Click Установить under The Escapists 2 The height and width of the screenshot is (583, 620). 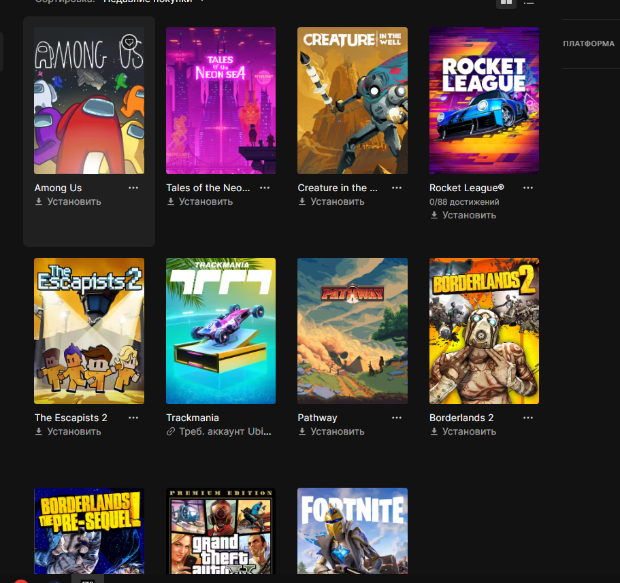tap(68, 431)
